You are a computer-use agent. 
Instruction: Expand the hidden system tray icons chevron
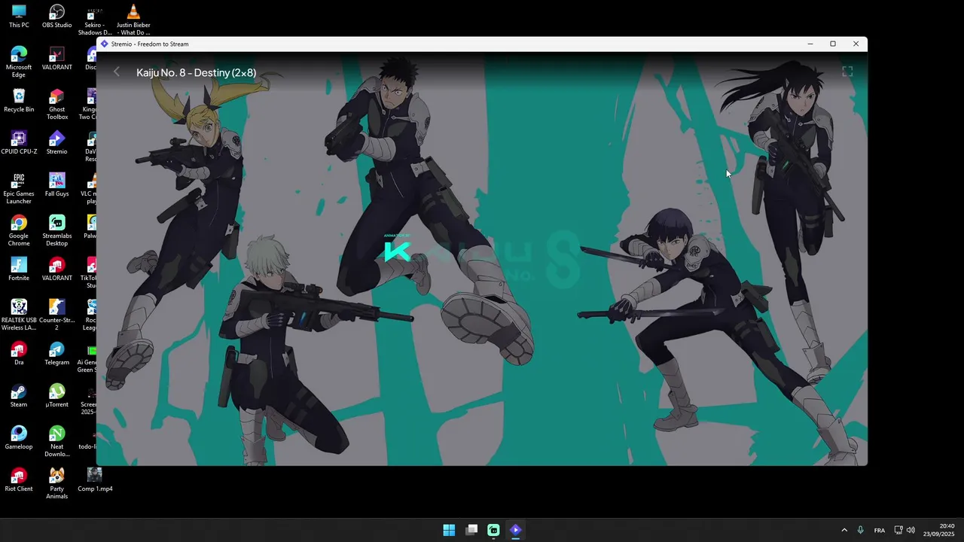point(844,530)
